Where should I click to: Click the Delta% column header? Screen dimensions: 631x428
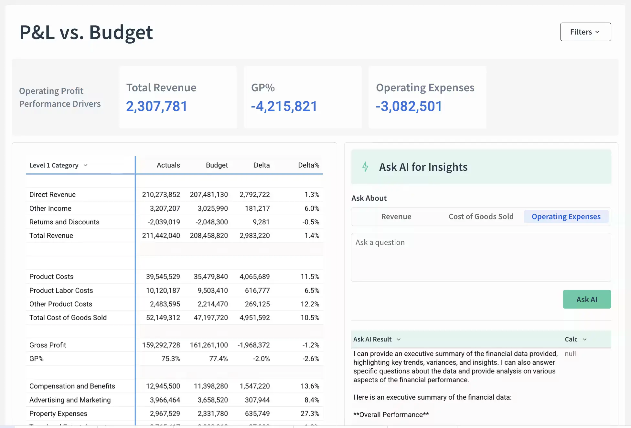tap(308, 165)
